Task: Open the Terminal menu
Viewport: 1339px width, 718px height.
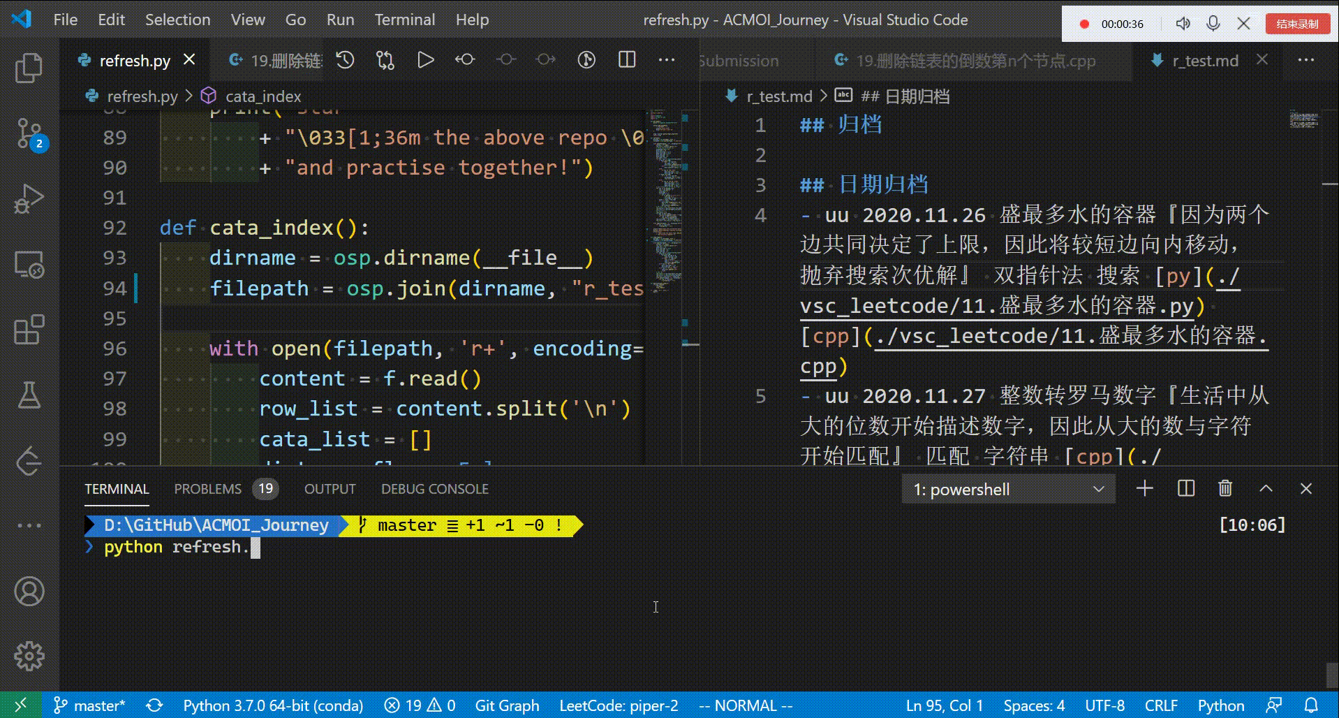Action: 404,19
